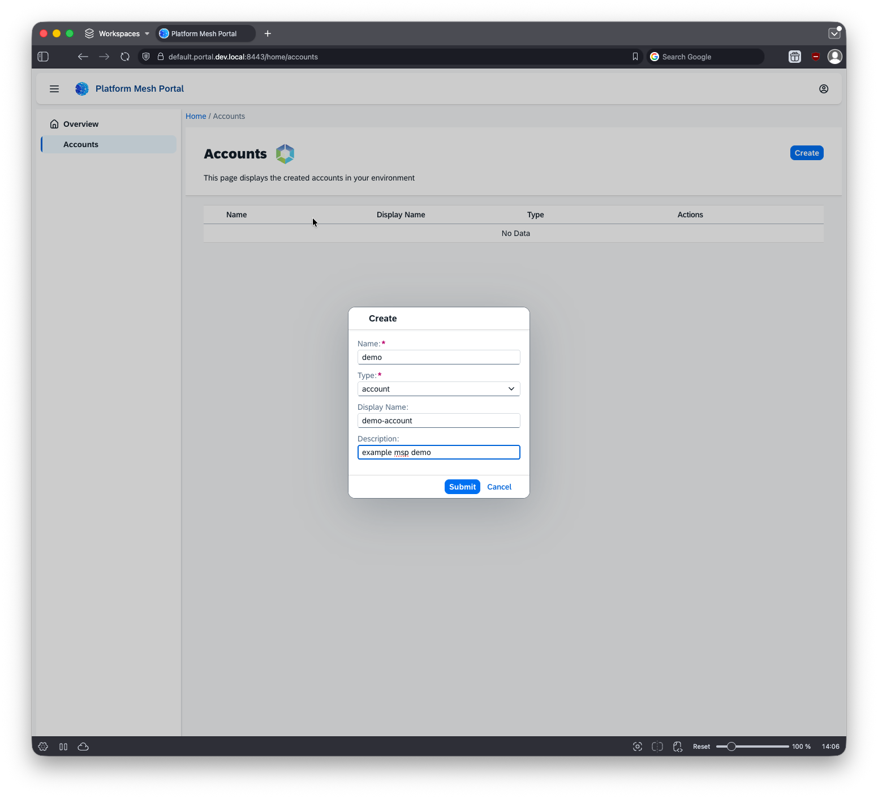Click the cloud icon in the bottom toolbar
The width and height of the screenshot is (878, 798).
pos(83,746)
